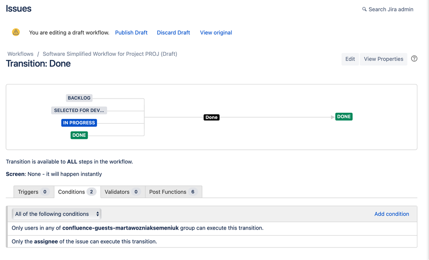429x260 pixels.
Task: Open the View original link
Action: 216,33
